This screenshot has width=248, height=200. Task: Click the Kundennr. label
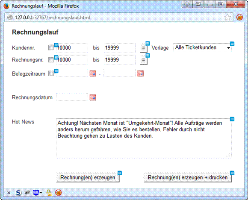point(24,48)
